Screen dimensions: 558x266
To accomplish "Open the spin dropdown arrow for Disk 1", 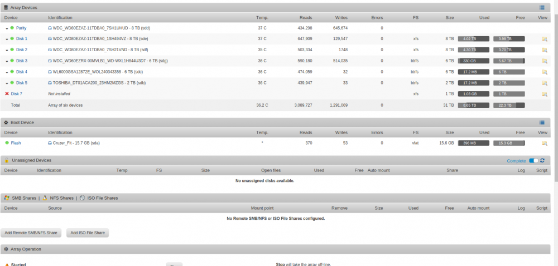I will click(7, 39).
